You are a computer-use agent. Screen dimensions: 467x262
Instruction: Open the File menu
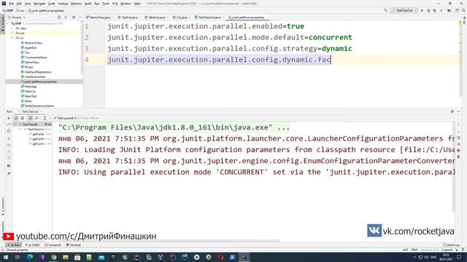(x=12, y=4)
